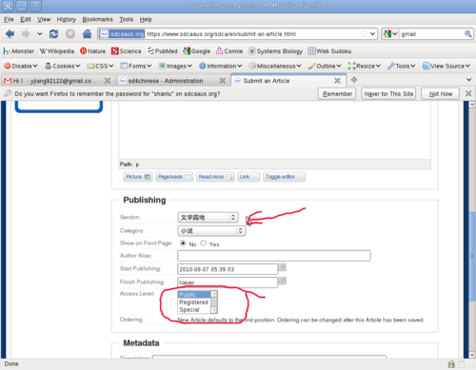Open the Cookies web developer menu
This screenshot has width=476, height=370.
click(62, 66)
